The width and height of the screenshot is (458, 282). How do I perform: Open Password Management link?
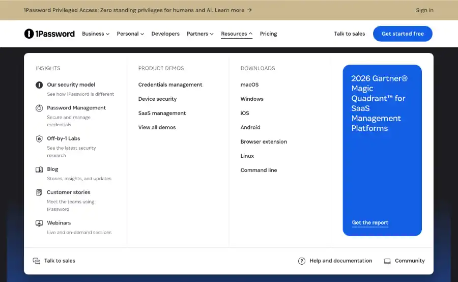76,108
